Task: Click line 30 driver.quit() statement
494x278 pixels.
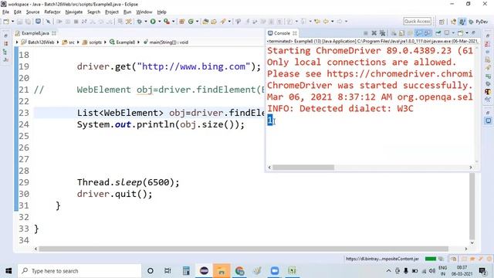Action: pos(115,194)
